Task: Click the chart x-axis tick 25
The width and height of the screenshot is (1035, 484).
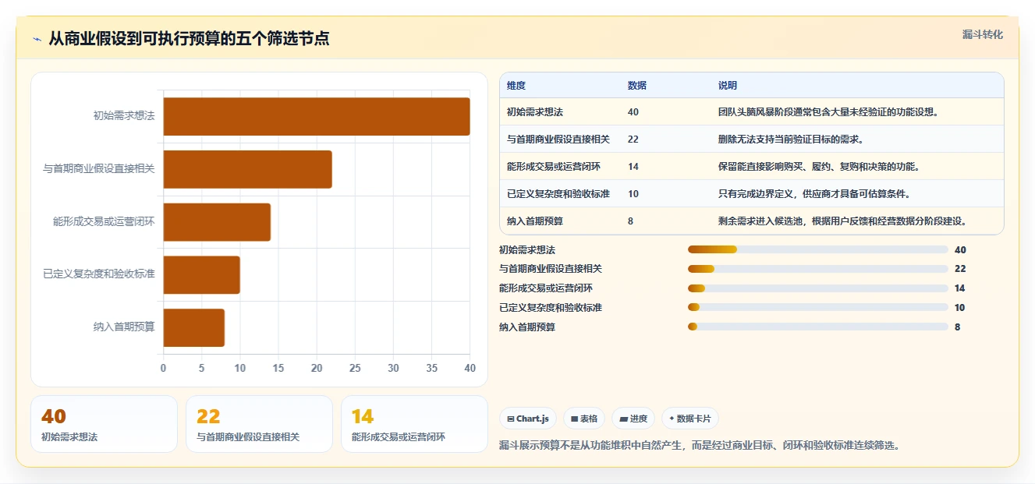Action: click(x=355, y=369)
